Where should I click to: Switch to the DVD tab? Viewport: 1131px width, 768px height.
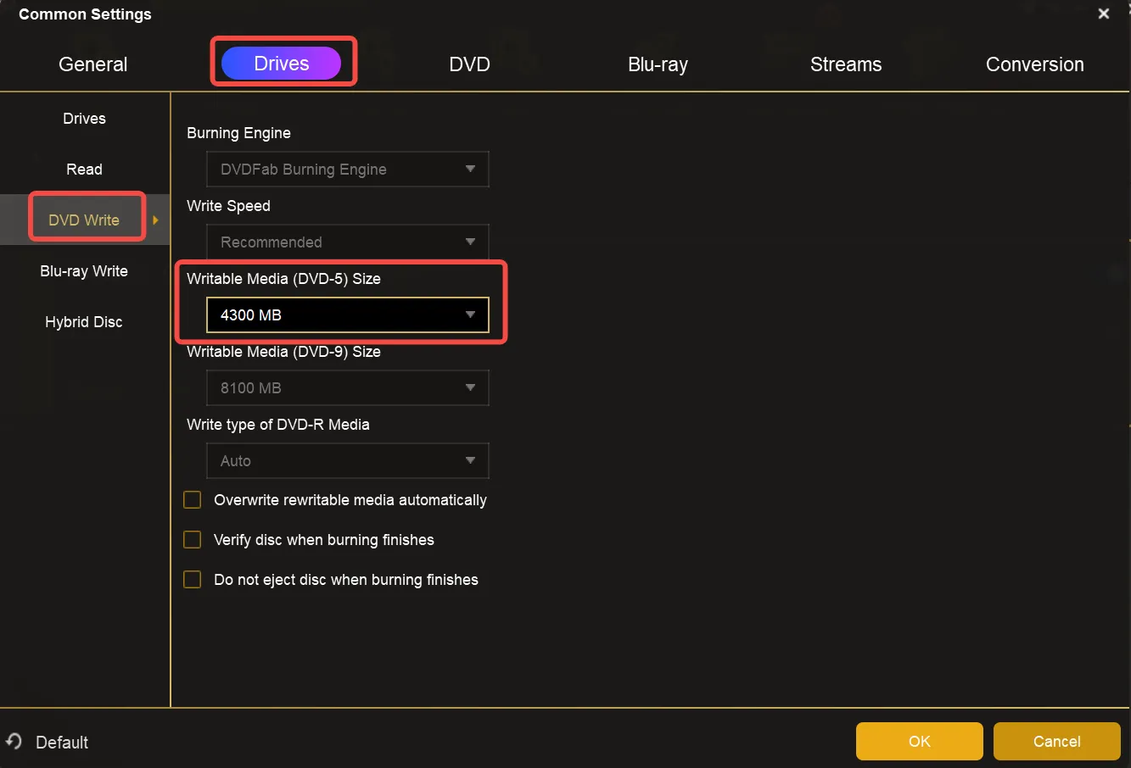pyautogui.click(x=469, y=64)
